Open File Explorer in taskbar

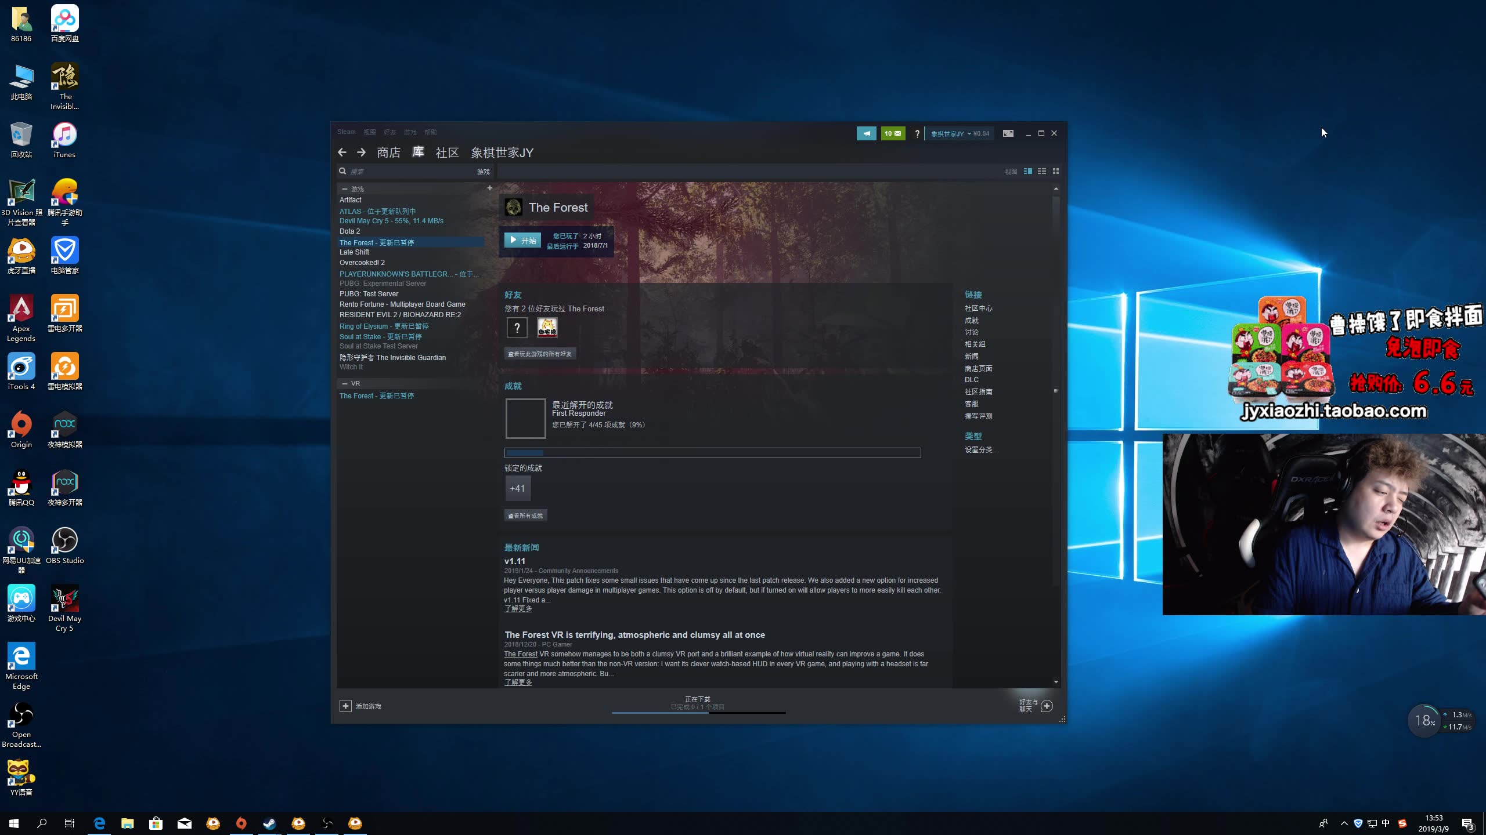click(x=127, y=823)
